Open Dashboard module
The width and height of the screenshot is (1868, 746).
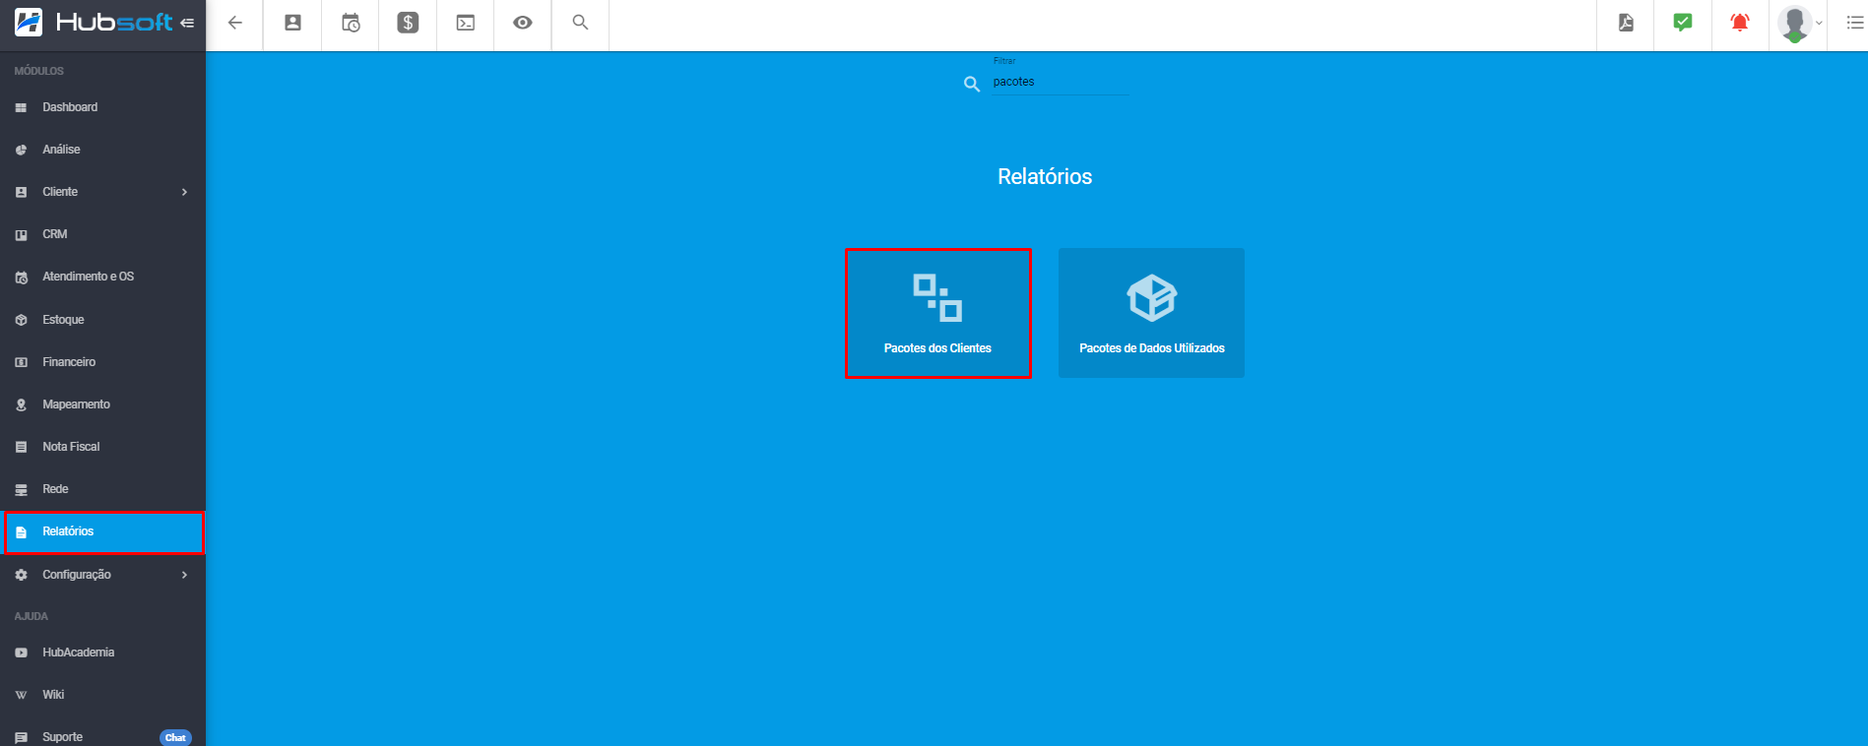click(x=102, y=107)
